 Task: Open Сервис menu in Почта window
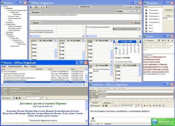pyautogui.click(x=33, y=66)
